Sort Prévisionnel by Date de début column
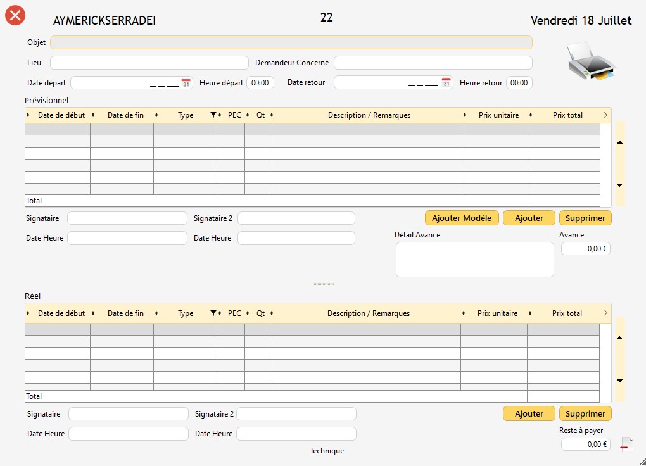This screenshot has height=466, width=646. click(61, 115)
